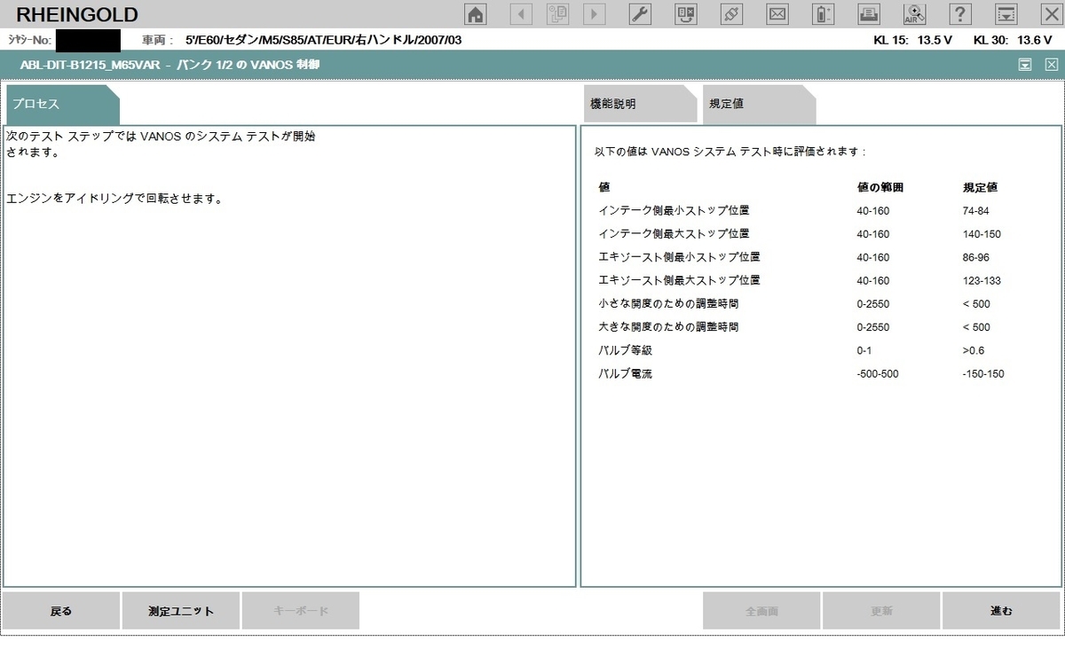Screen dimensions: 1065x665
Task: Close RHEINGOLD with the top X icon
Action: point(1051,13)
